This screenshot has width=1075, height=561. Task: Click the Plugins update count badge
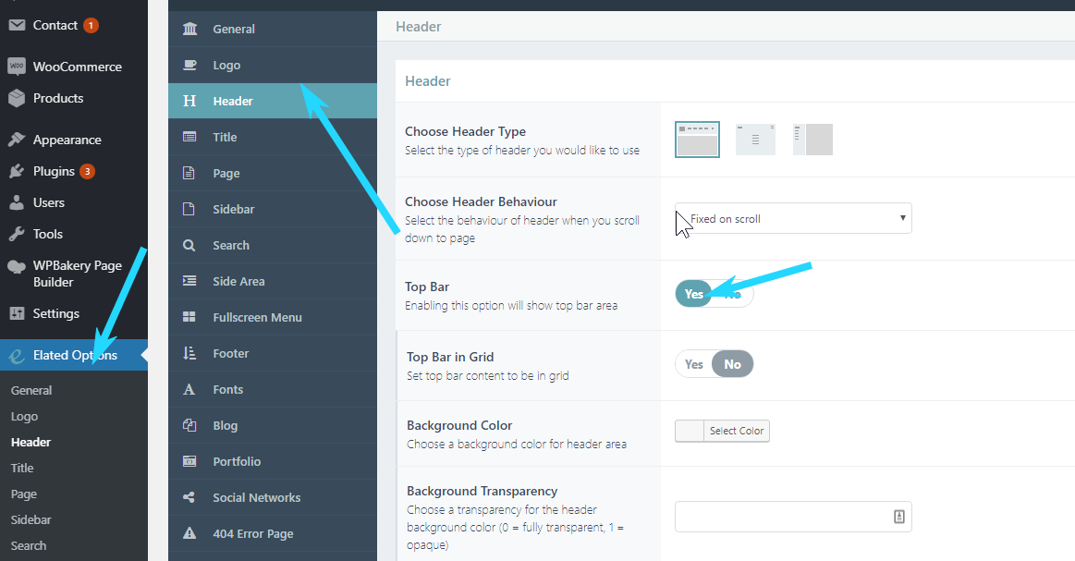[87, 172]
